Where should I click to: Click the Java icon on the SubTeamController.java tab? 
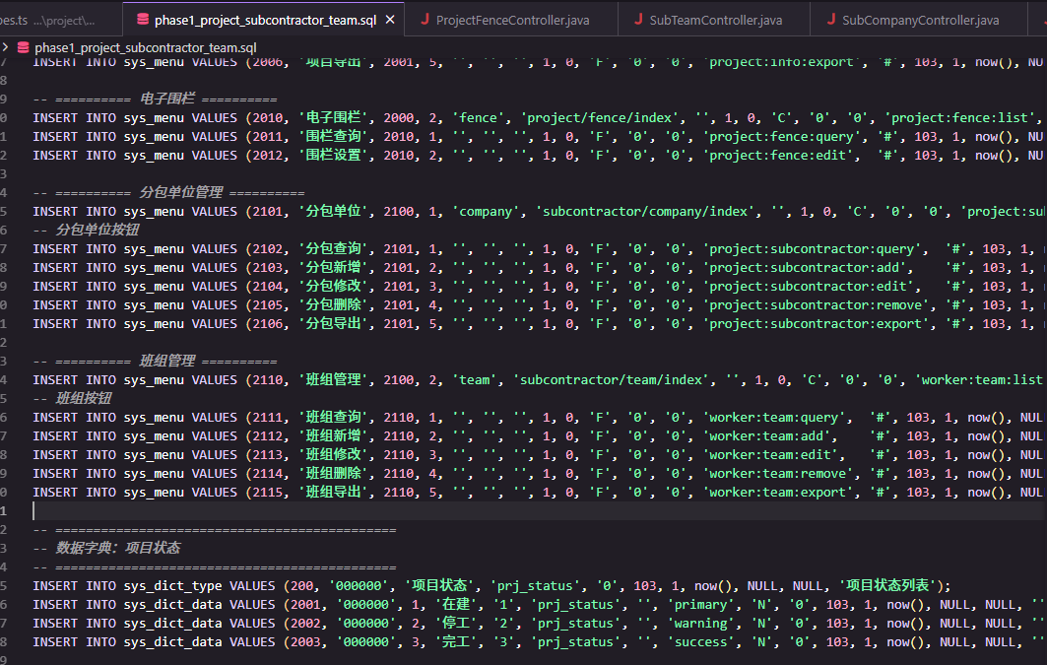click(x=638, y=20)
